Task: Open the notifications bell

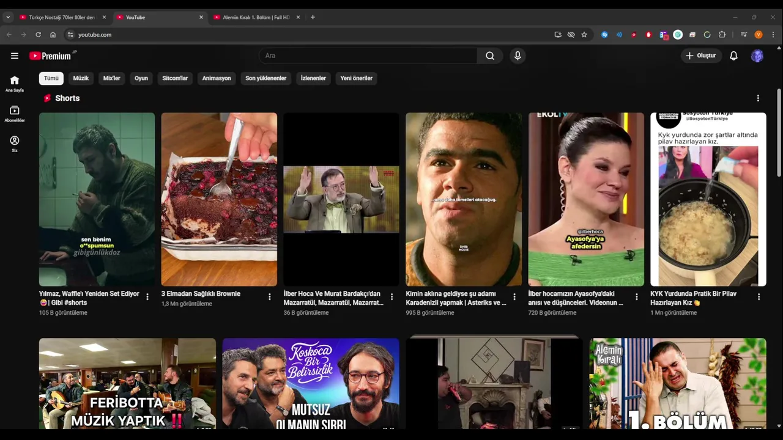Action: 733,56
